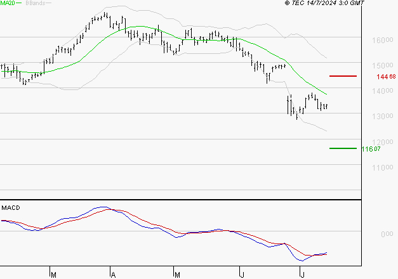
Task: Click the 160.00 price axis label
Action: [383, 40]
